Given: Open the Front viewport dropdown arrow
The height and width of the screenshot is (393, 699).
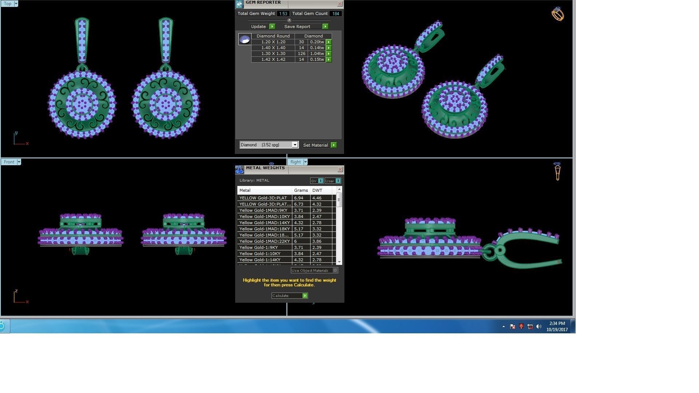Looking at the screenshot, I should [x=19, y=162].
